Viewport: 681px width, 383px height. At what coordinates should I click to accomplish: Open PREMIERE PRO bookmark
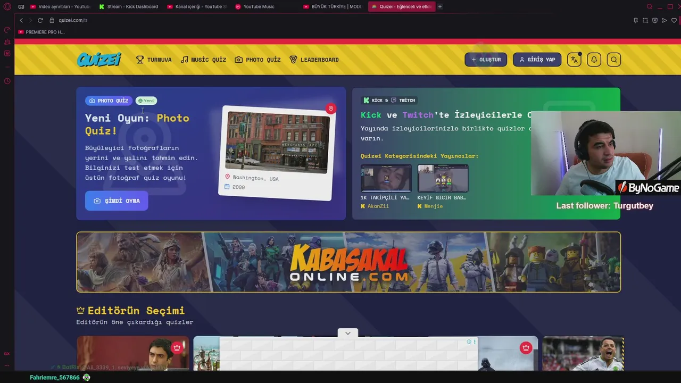[x=41, y=32]
